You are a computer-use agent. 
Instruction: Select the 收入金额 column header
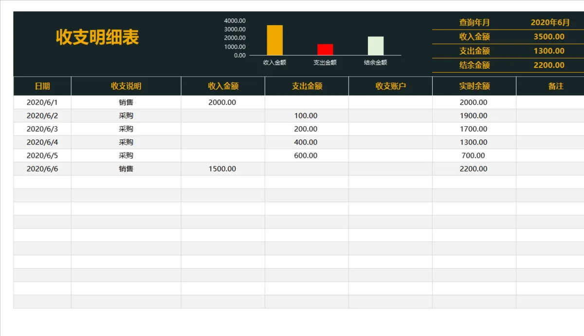tap(223, 86)
